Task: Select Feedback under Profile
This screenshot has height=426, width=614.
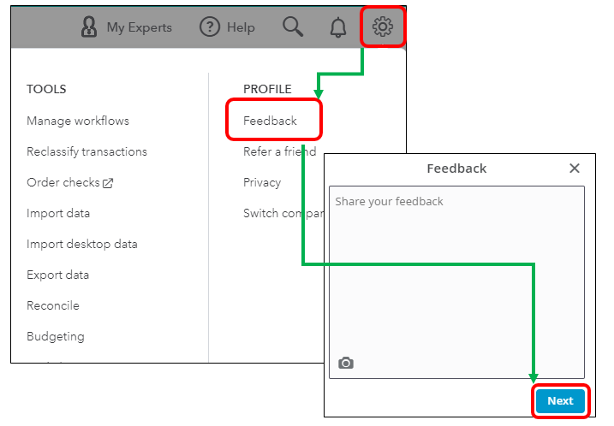Action: 270,121
